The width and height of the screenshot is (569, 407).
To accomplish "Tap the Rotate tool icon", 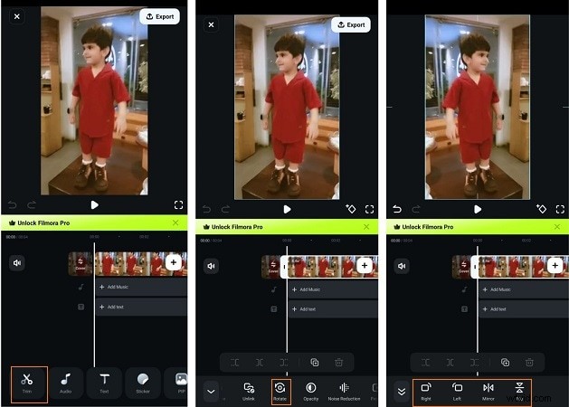I will click(x=280, y=390).
